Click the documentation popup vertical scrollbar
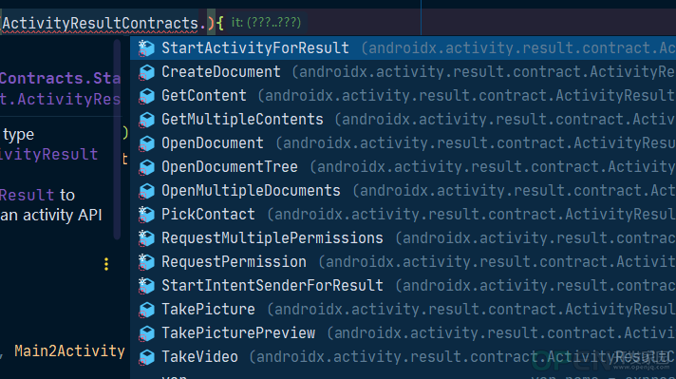 [117, 139]
